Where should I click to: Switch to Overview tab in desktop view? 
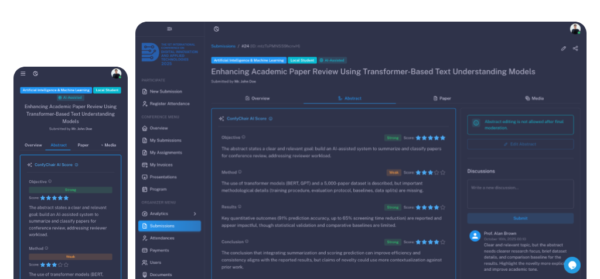point(257,98)
